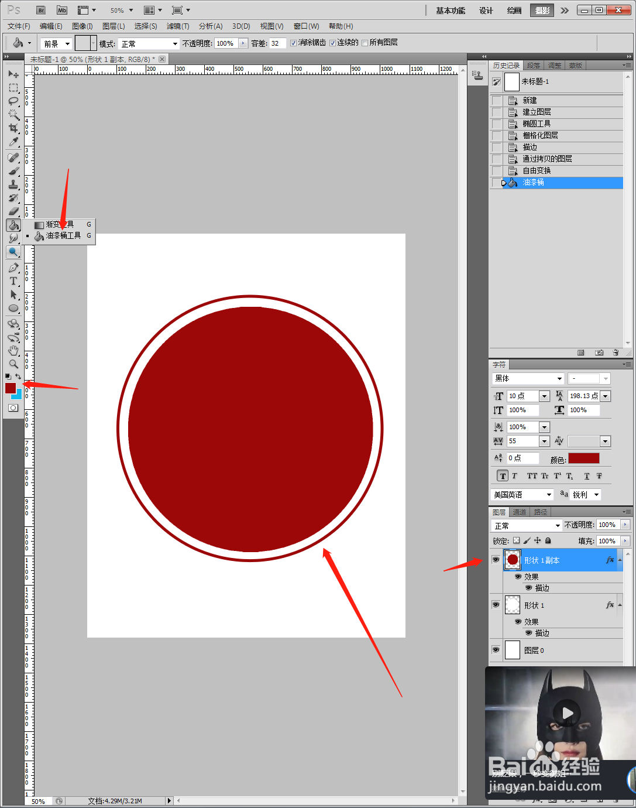Hide 描边 effect of 形状 1 layer
The height and width of the screenshot is (808, 636).
(x=529, y=633)
